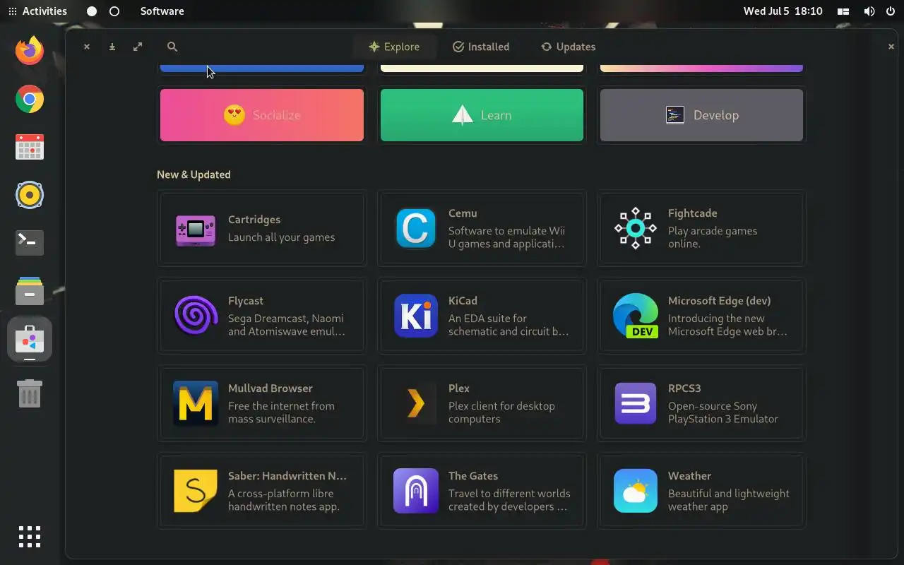Click the 'Saber: Handwritten N…' title

click(x=287, y=476)
